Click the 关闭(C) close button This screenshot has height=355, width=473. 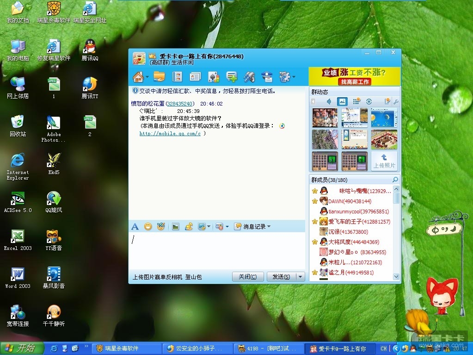click(248, 276)
